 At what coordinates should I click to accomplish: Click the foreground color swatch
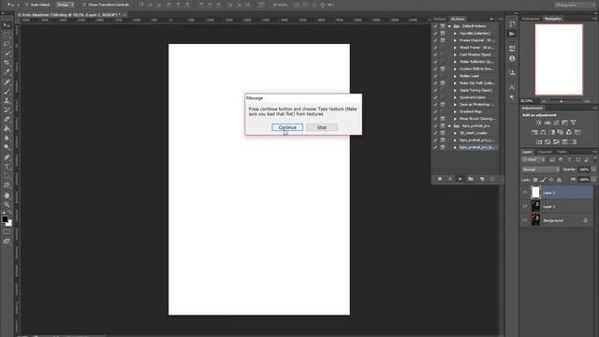(5, 219)
